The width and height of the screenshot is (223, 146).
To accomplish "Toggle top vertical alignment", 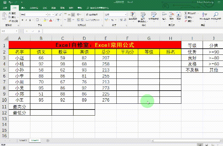I will [65, 14].
